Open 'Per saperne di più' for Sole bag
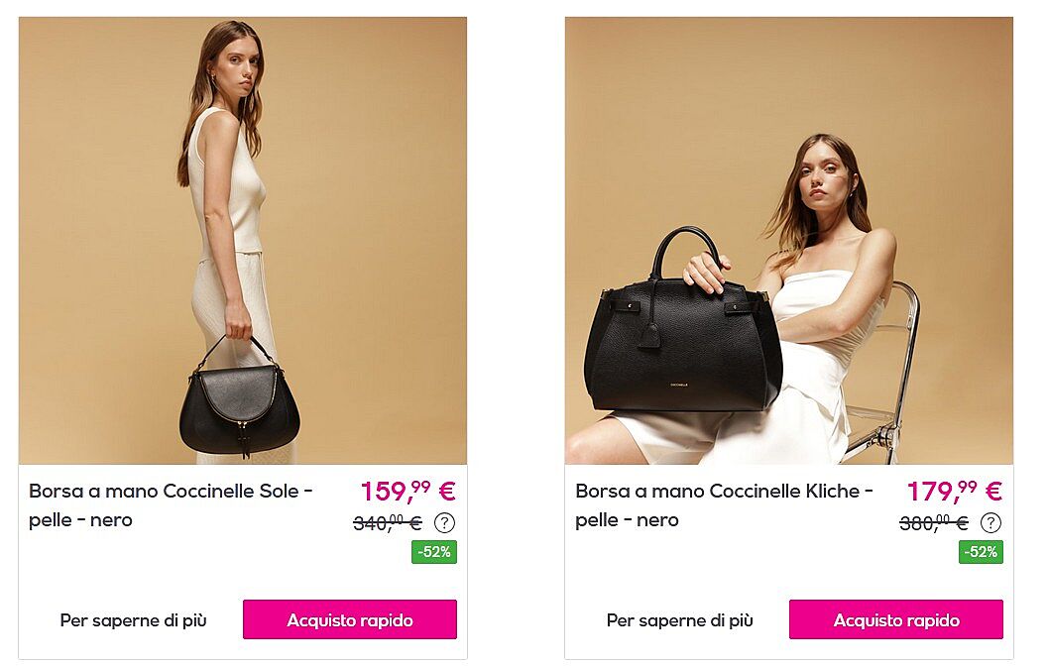1047x667 pixels. 134,620
